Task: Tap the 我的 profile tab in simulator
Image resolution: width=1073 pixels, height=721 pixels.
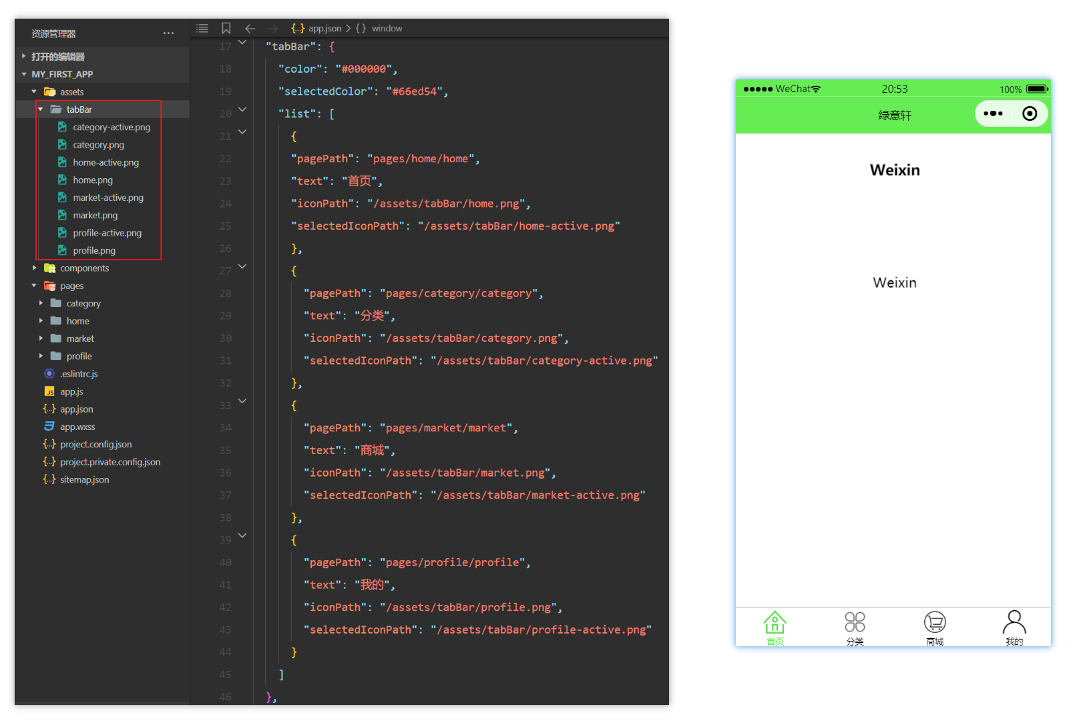Action: coord(1014,628)
